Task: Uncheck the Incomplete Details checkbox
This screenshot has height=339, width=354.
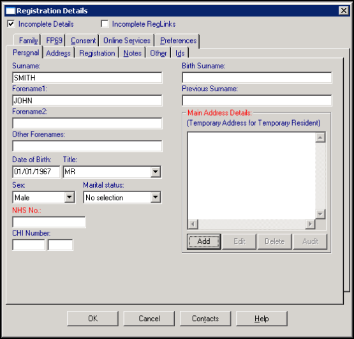Action: point(11,24)
